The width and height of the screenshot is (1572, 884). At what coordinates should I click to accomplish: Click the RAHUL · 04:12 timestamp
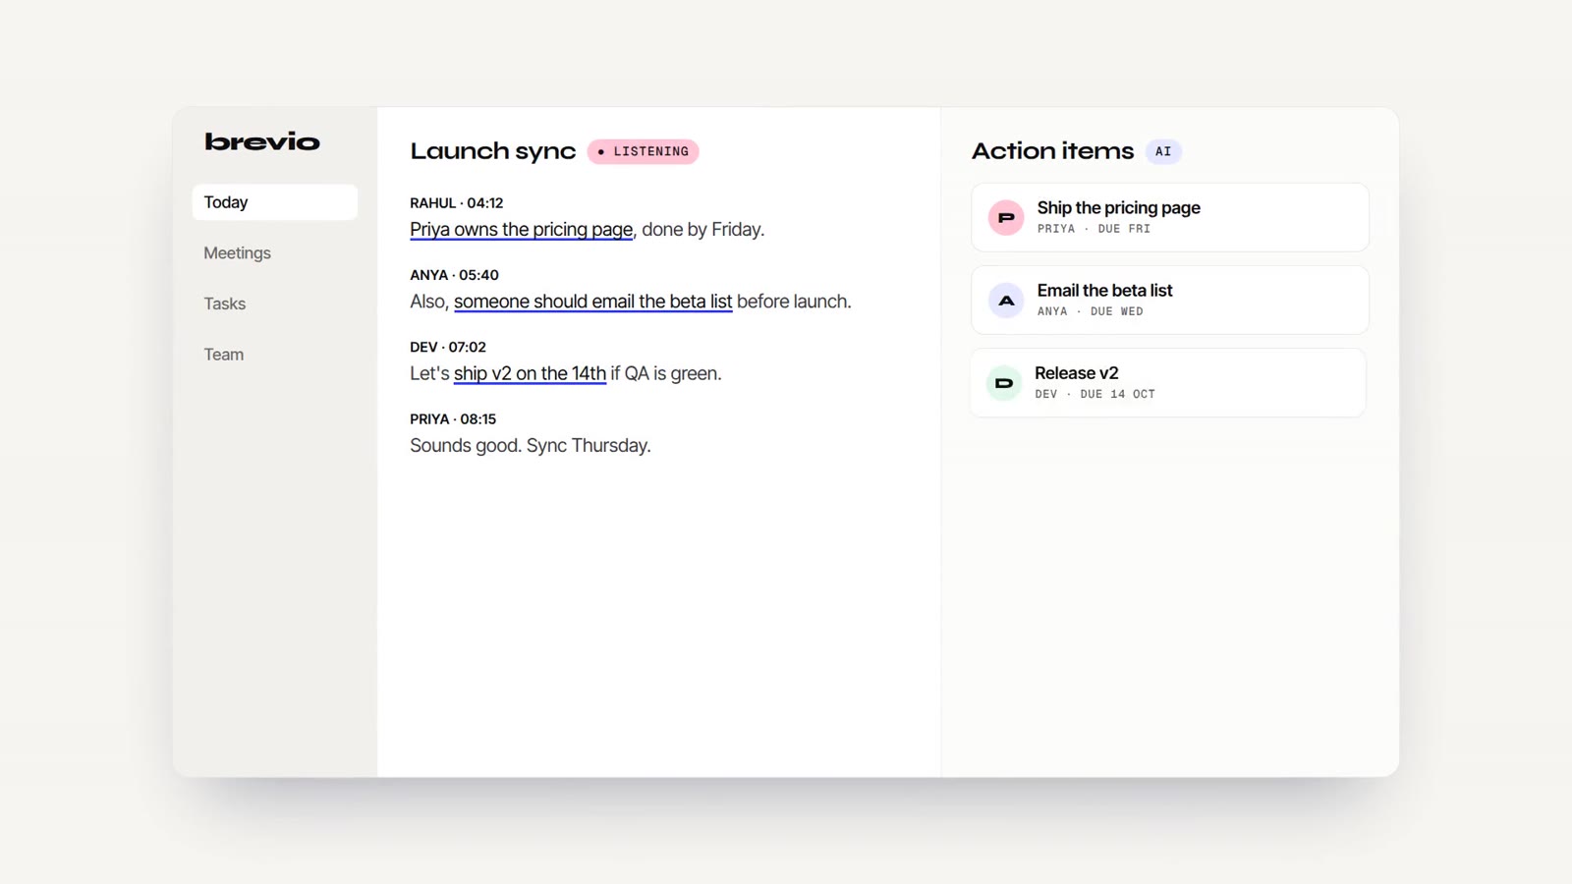tap(457, 203)
